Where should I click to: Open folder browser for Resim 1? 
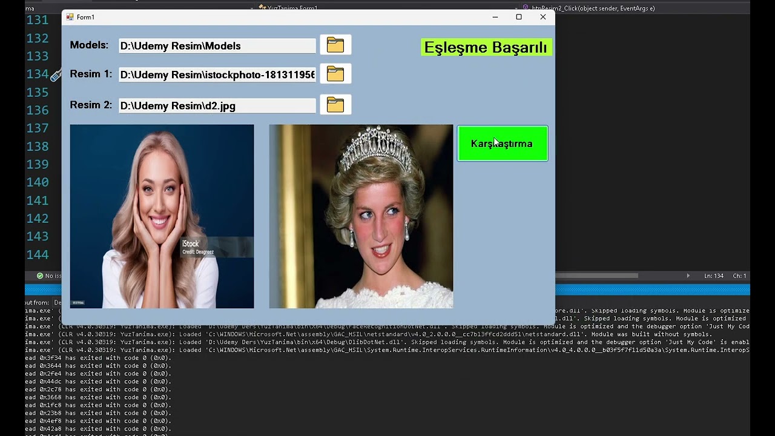pos(335,74)
